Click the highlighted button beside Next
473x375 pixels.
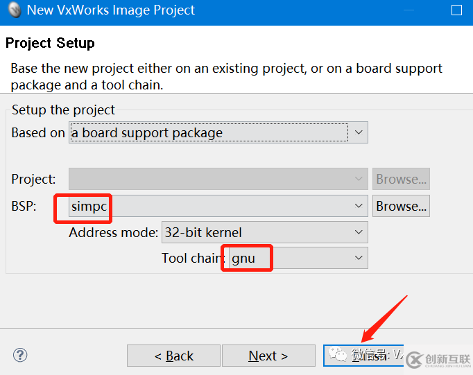[x=363, y=356]
